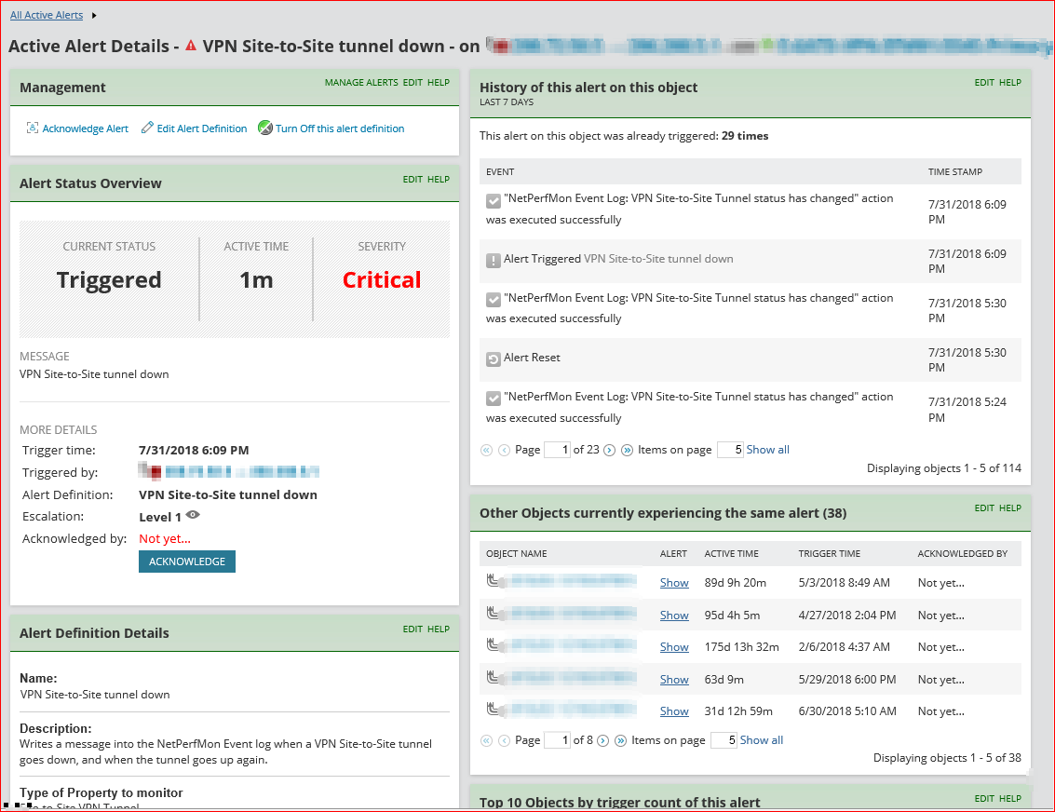Screen dimensions: 1055x812
Task: Click checkmark icon for 5:24 PM action event
Action: click(x=494, y=399)
